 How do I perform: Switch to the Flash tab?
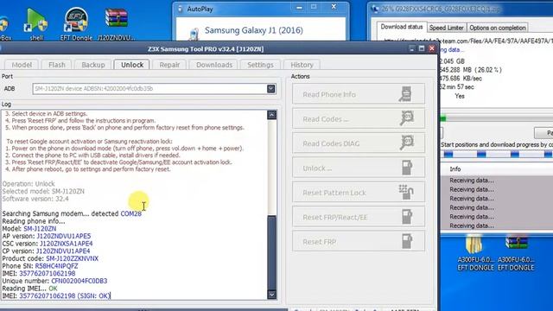click(57, 65)
